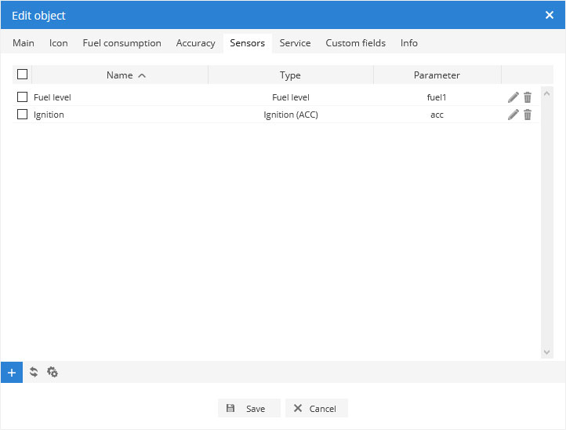Viewport: 566px width, 430px height.
Task: Click the 'fuel1' parameter value
Action: [437, 97]
